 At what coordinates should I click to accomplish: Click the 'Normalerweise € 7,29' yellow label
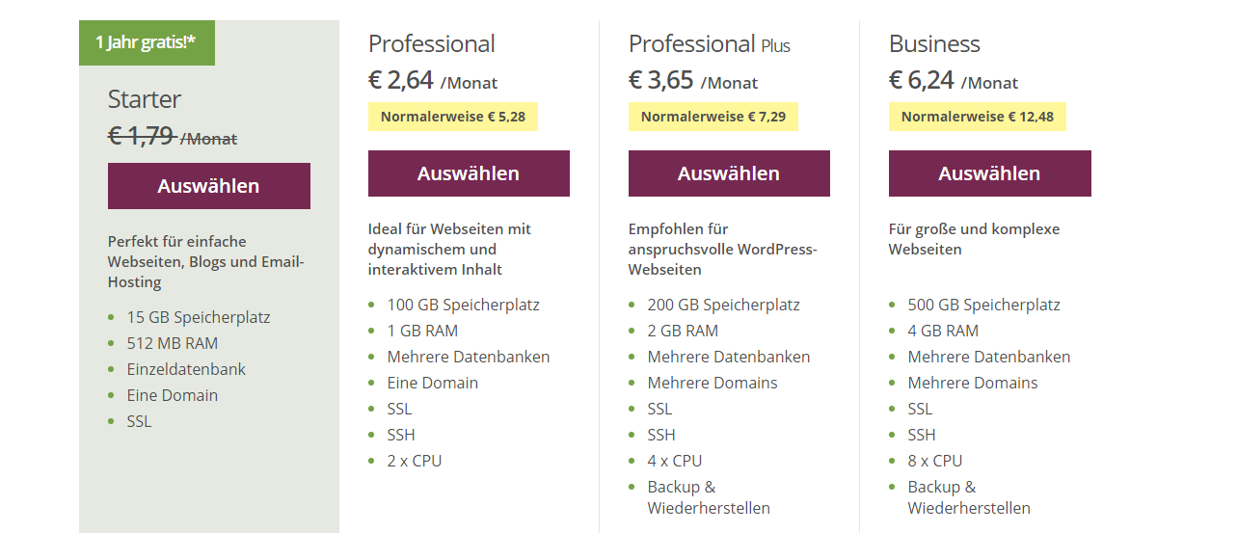713,117
